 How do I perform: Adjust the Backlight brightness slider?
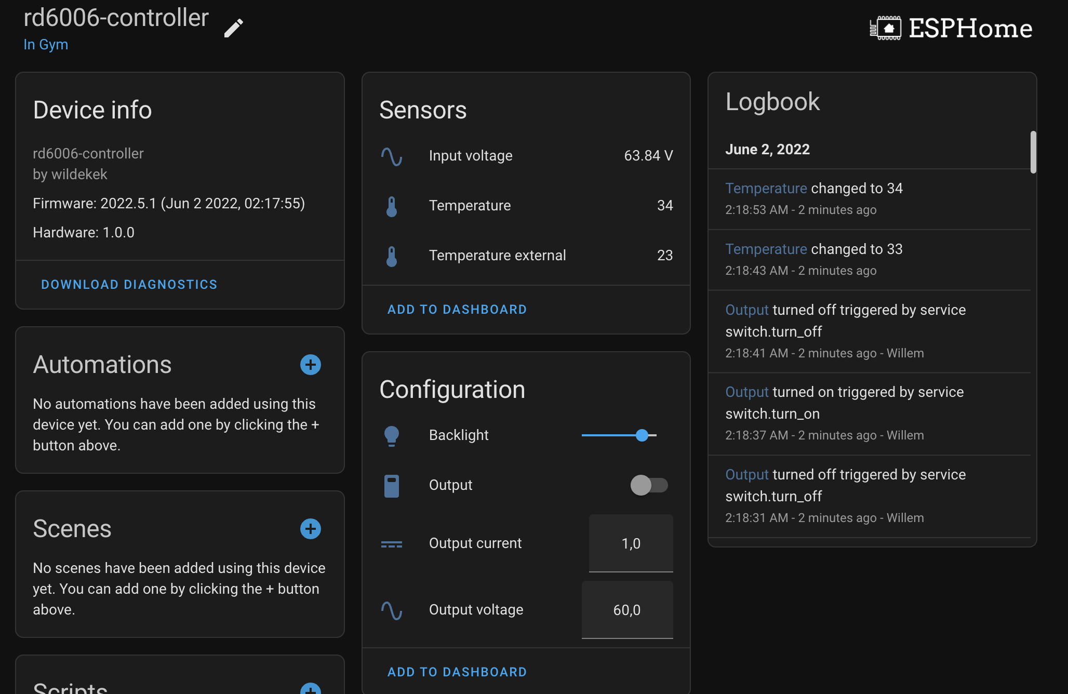642,435
